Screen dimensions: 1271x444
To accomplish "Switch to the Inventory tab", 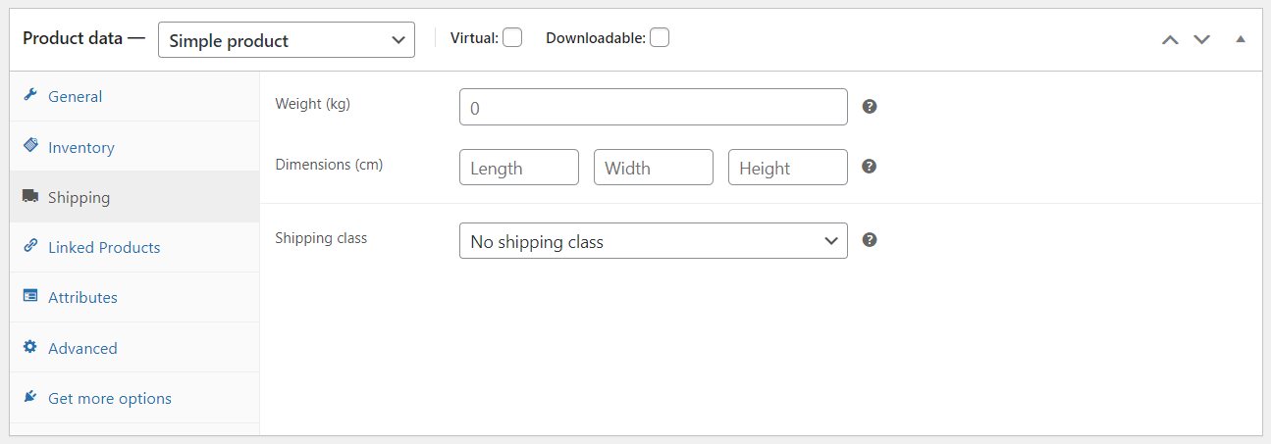I will point(80,147).
